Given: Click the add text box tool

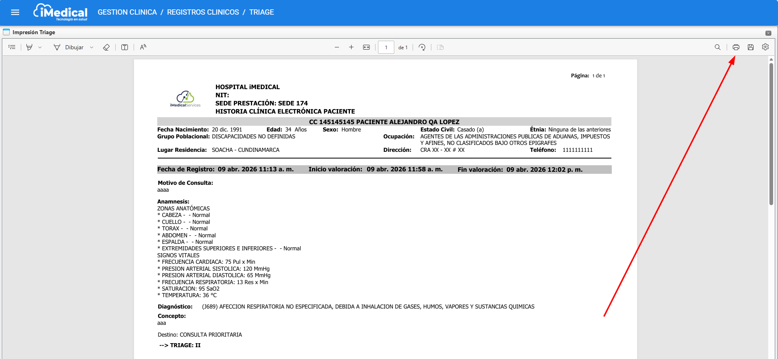Looking at the screenshot, I should click(125, 47).
